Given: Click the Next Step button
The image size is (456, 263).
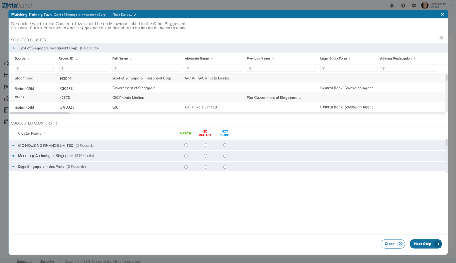Looking at the screenshot, I should pos(426,244).
